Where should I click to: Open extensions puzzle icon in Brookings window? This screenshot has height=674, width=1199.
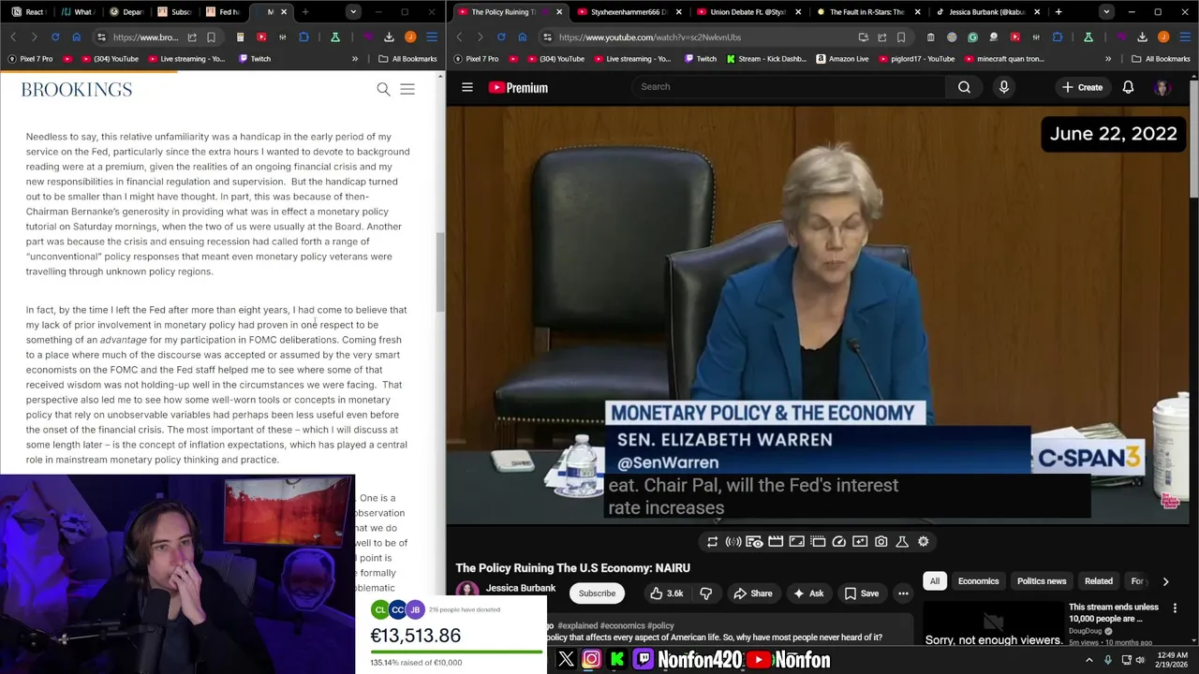point(303,37)
